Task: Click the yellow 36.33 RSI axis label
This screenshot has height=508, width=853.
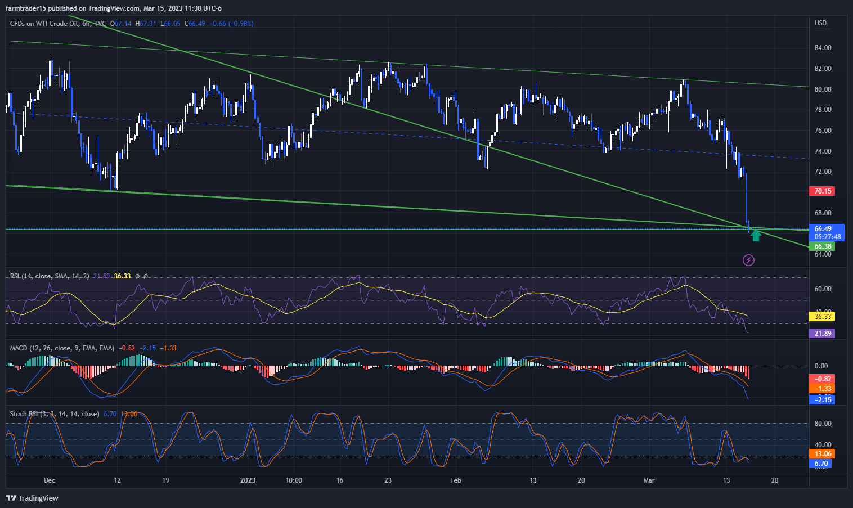Action: point(821,317)
